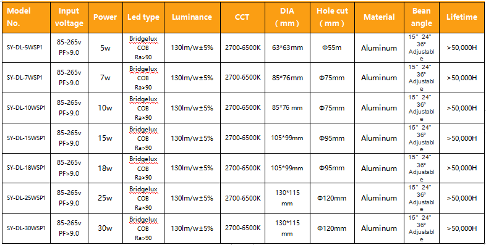Select the 7w power cell
This screenshot has height=245, width=486.
105,78
